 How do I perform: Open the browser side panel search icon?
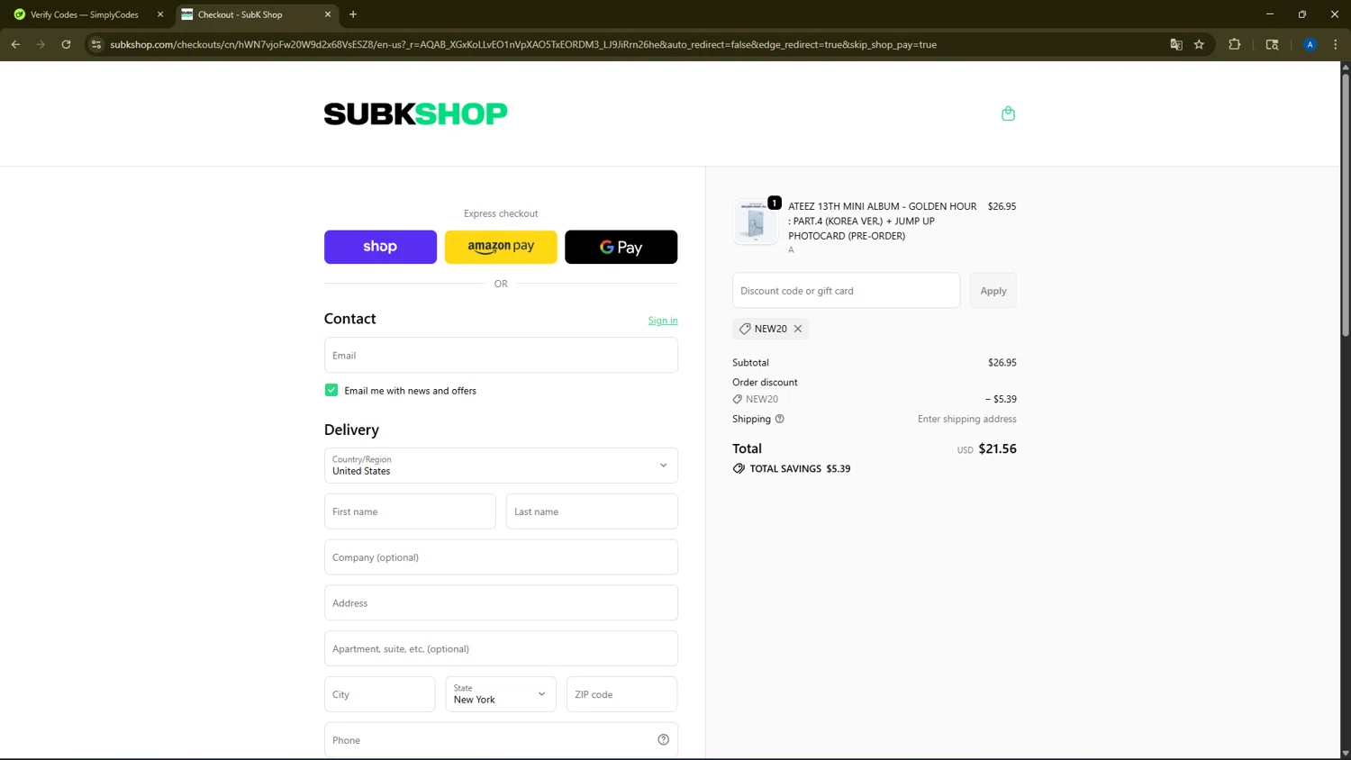(x=1272, y=44)
